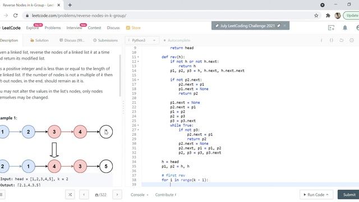Click the description panel scrollbar

tap(120, 76)
